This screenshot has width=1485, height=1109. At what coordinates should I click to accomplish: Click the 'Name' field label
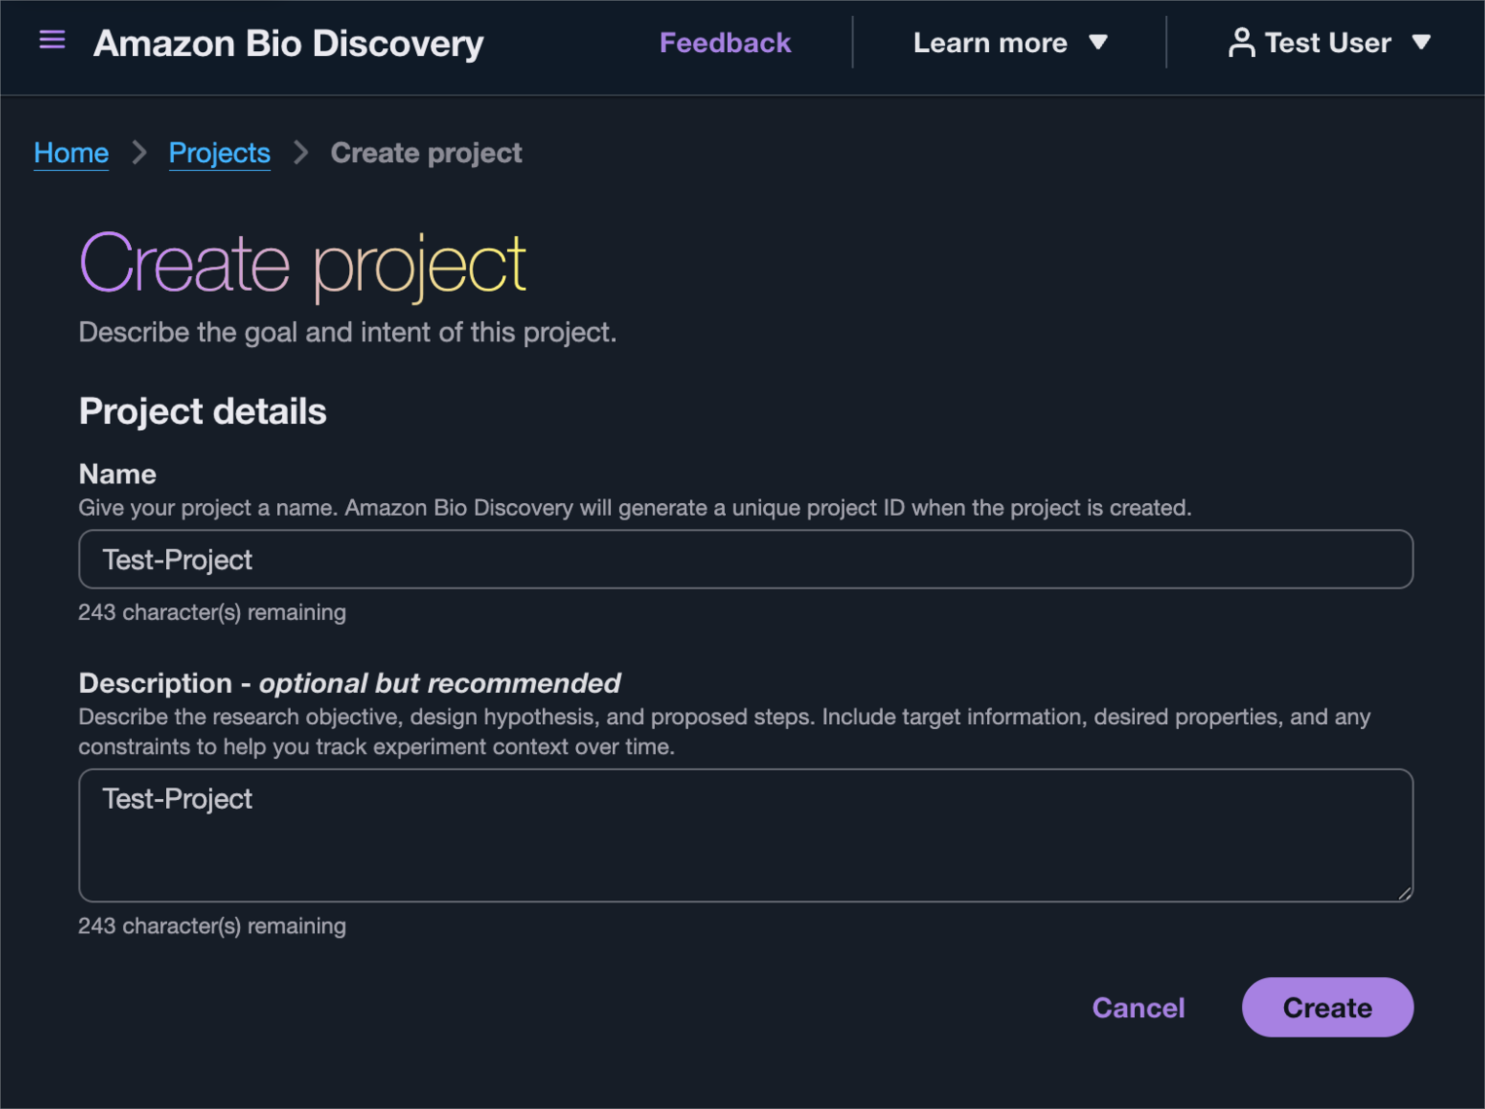coord(117,475)
